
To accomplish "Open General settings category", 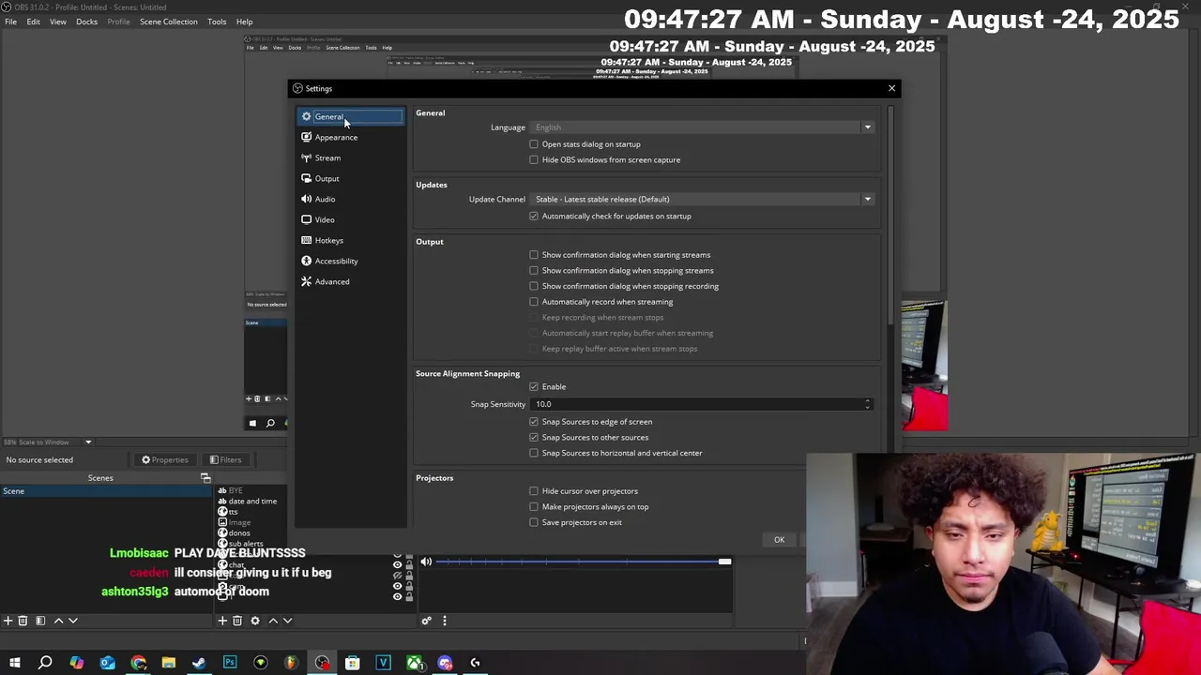I will tap(351, 116).
